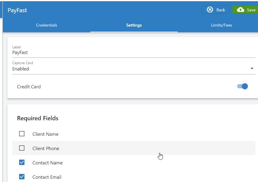Toggle the Credit Card switch off

242,86
